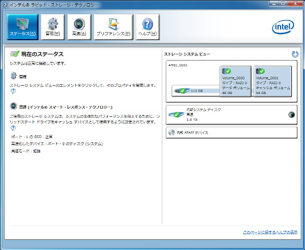This screenshot has width=305, height=250.
Task: Click the 現在のステータス heading
Action: [42, 54]
